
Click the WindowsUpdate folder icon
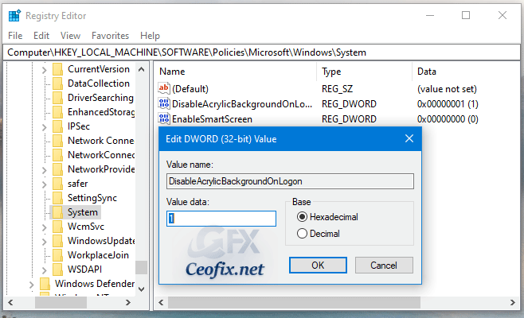(x=57, y=241)
